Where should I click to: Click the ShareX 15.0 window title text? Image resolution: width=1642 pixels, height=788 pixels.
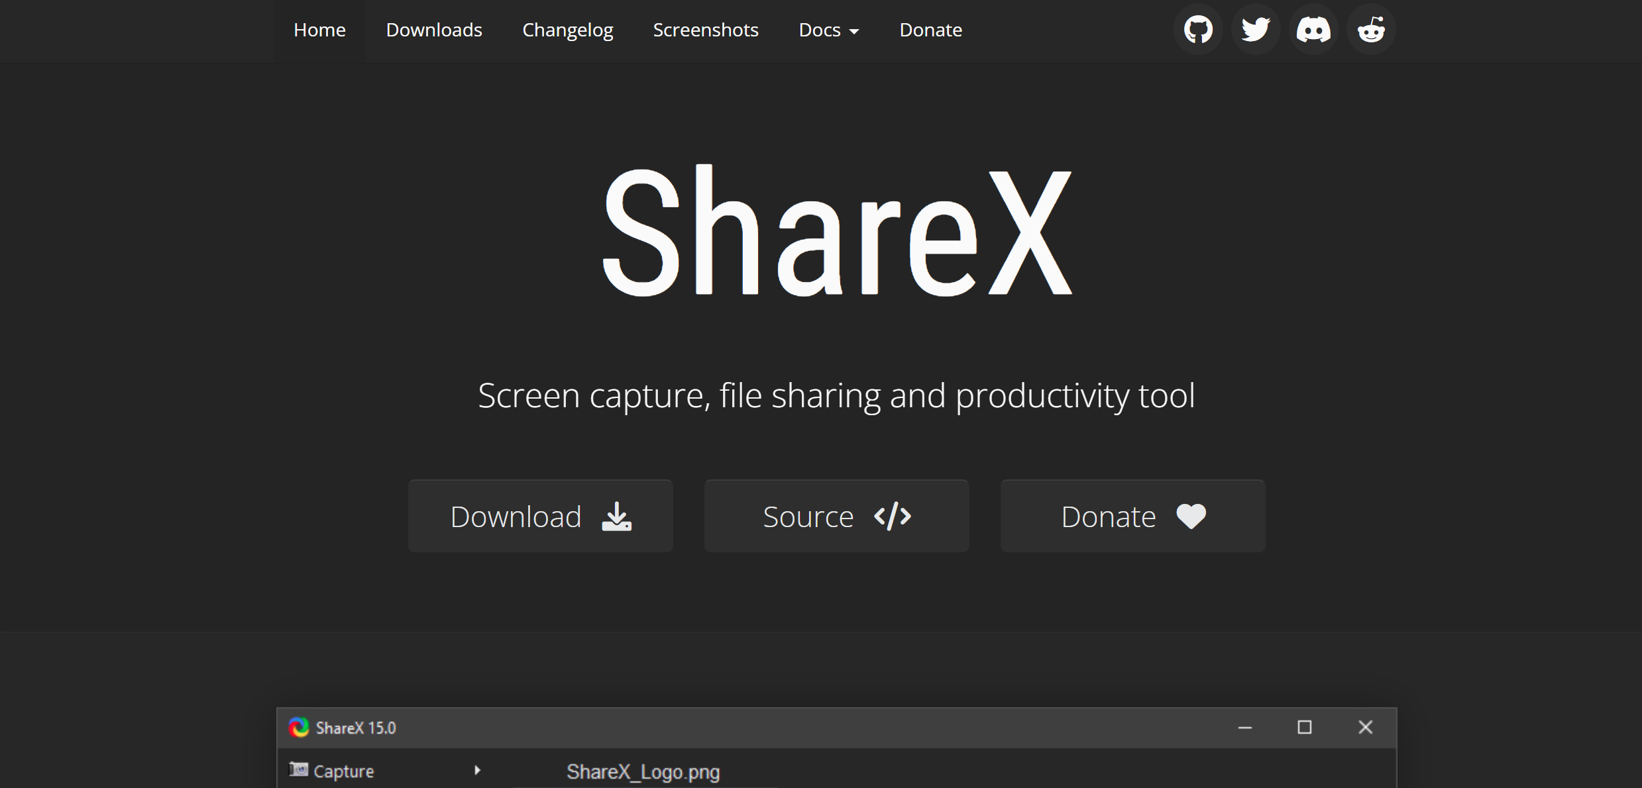[x=356, y=728]
